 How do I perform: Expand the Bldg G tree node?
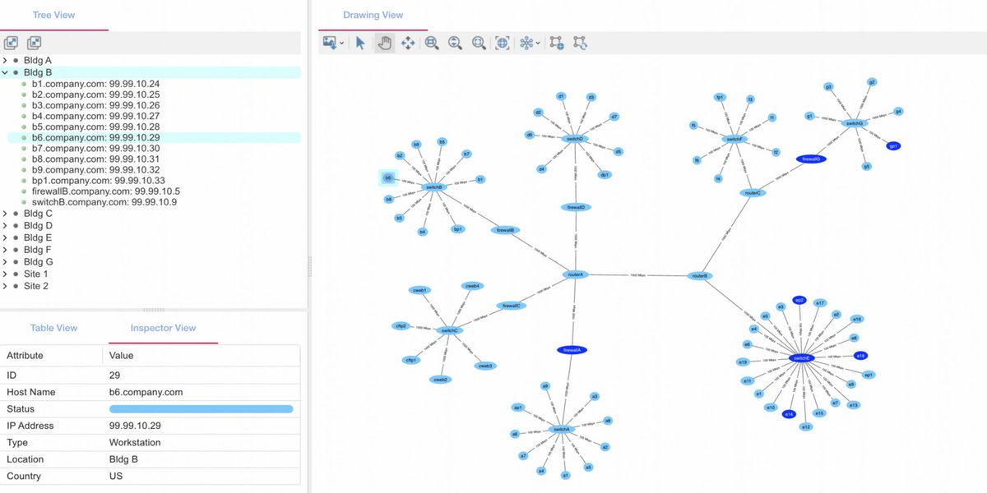(5, 262)
